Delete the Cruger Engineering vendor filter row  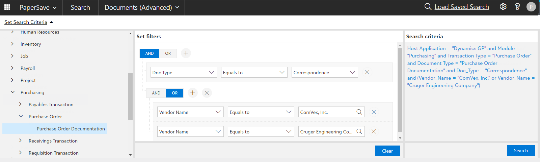pos(374,131)
